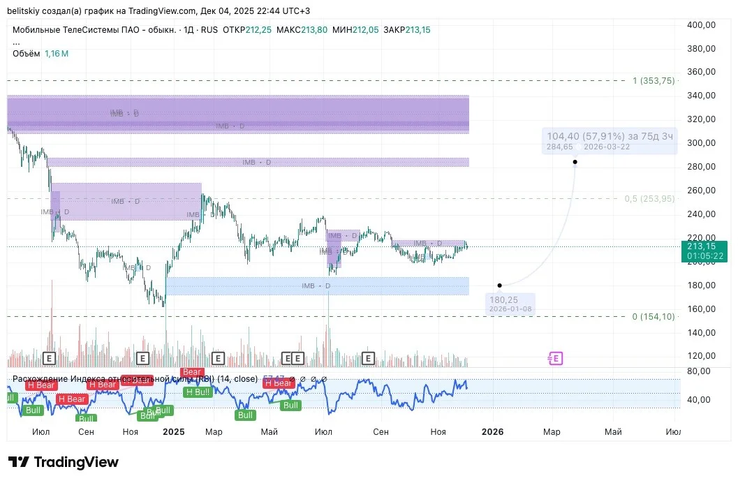Click the 2026 year label on time axis
The height and width of the screenshot is (483, 738).
click(x=492, y=432)
